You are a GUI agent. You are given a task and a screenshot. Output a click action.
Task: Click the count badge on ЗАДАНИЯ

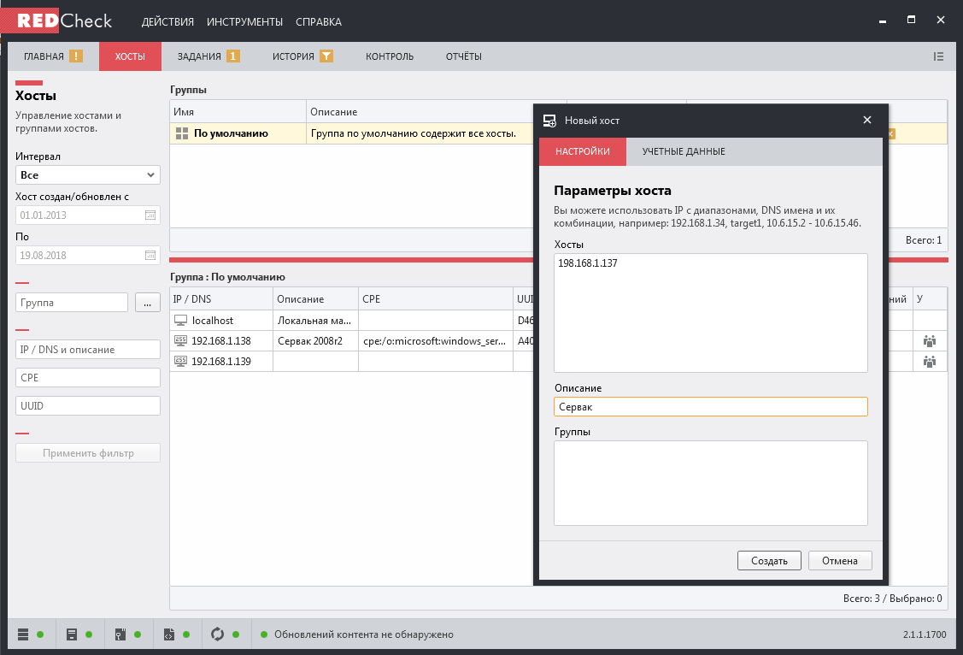point(232,56)
